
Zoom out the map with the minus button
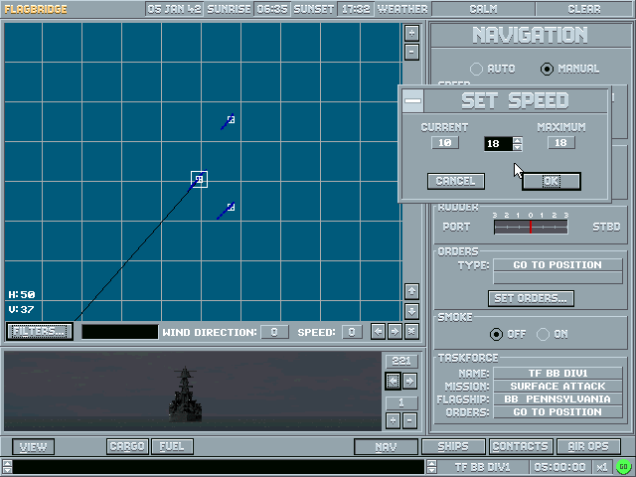pyautogui.click(x=412, y=50)
